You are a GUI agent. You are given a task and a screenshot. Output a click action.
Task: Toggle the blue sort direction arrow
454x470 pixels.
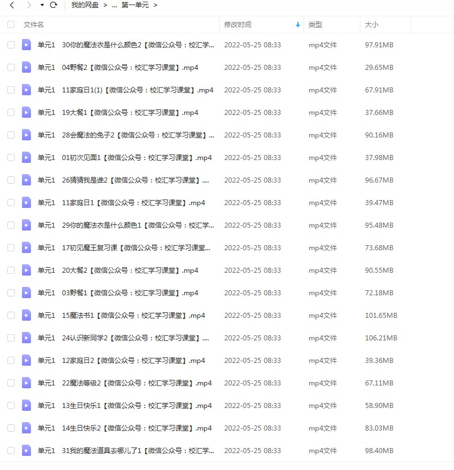tap(298, 25)
